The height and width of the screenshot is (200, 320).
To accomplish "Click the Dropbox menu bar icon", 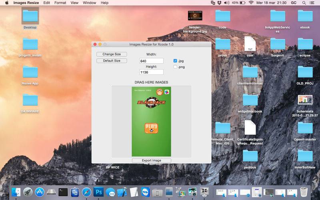I will point(219,3).
